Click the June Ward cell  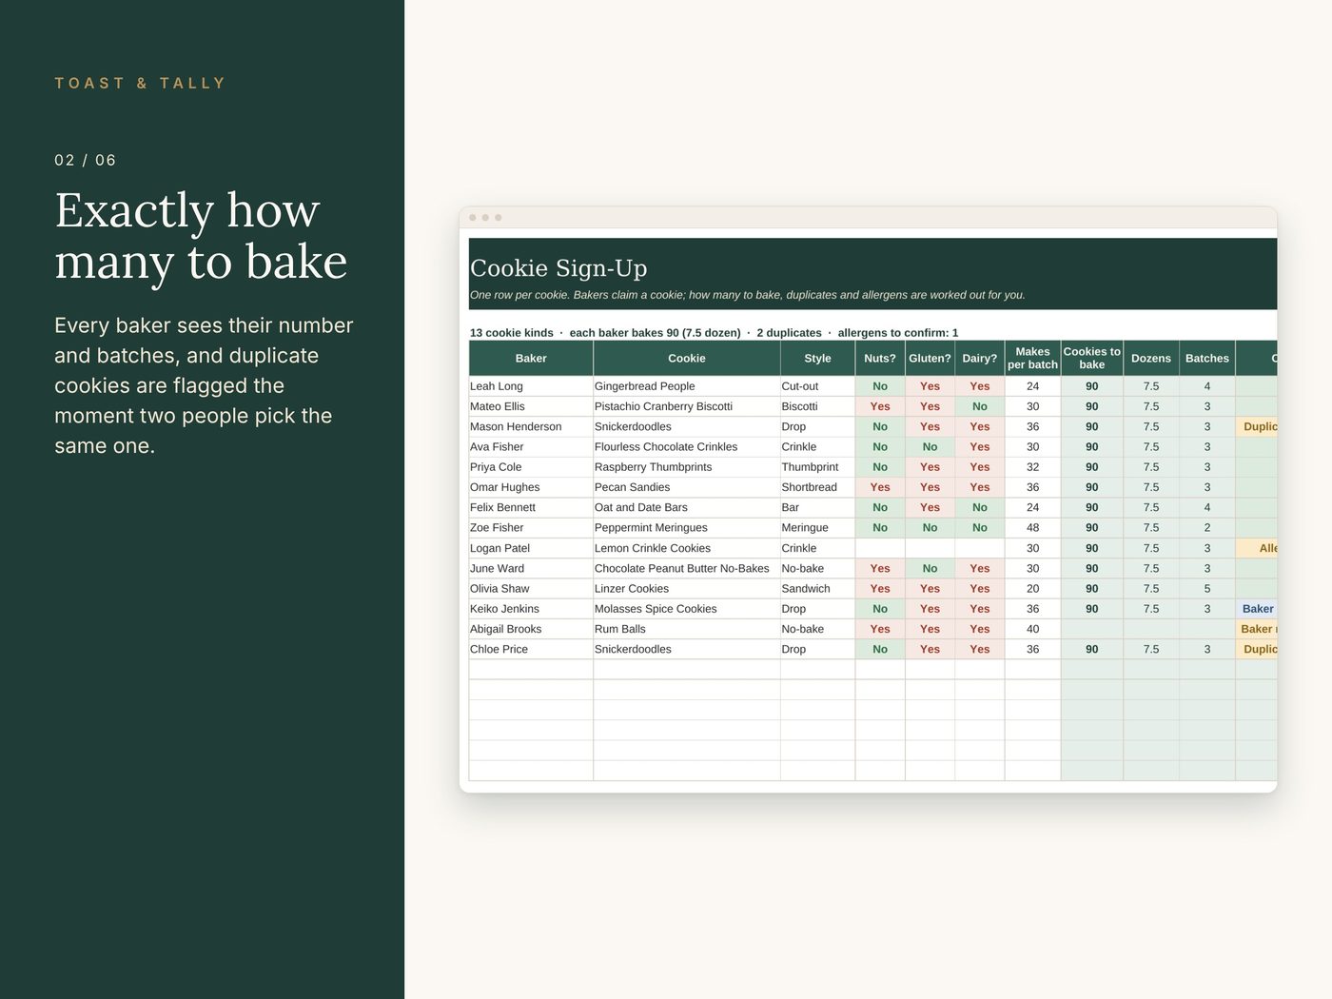[531, 568]
